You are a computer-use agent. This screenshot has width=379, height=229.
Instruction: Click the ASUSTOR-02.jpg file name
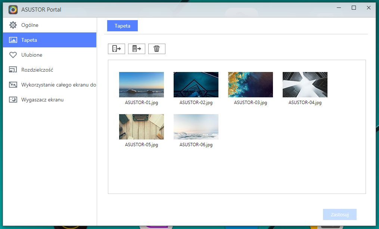point(196,103)
